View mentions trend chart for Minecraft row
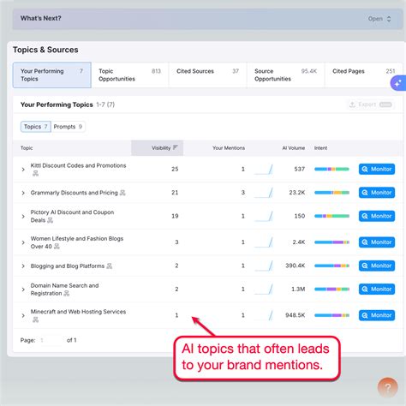The width and height of the screenshot is (406, 406). (x=263, y=315)
